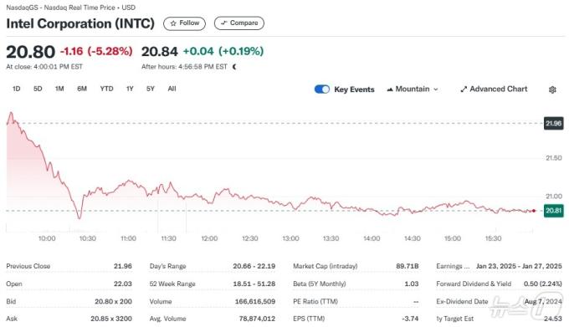The image size is (569, 327).
Task: Show the 5Y chart range
Action: [151, 89]
